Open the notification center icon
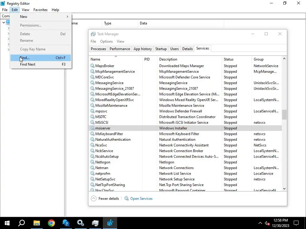Image resolution: width=306 pixels, height=229 pixels. pyautogui.click(x=296, y=223)
